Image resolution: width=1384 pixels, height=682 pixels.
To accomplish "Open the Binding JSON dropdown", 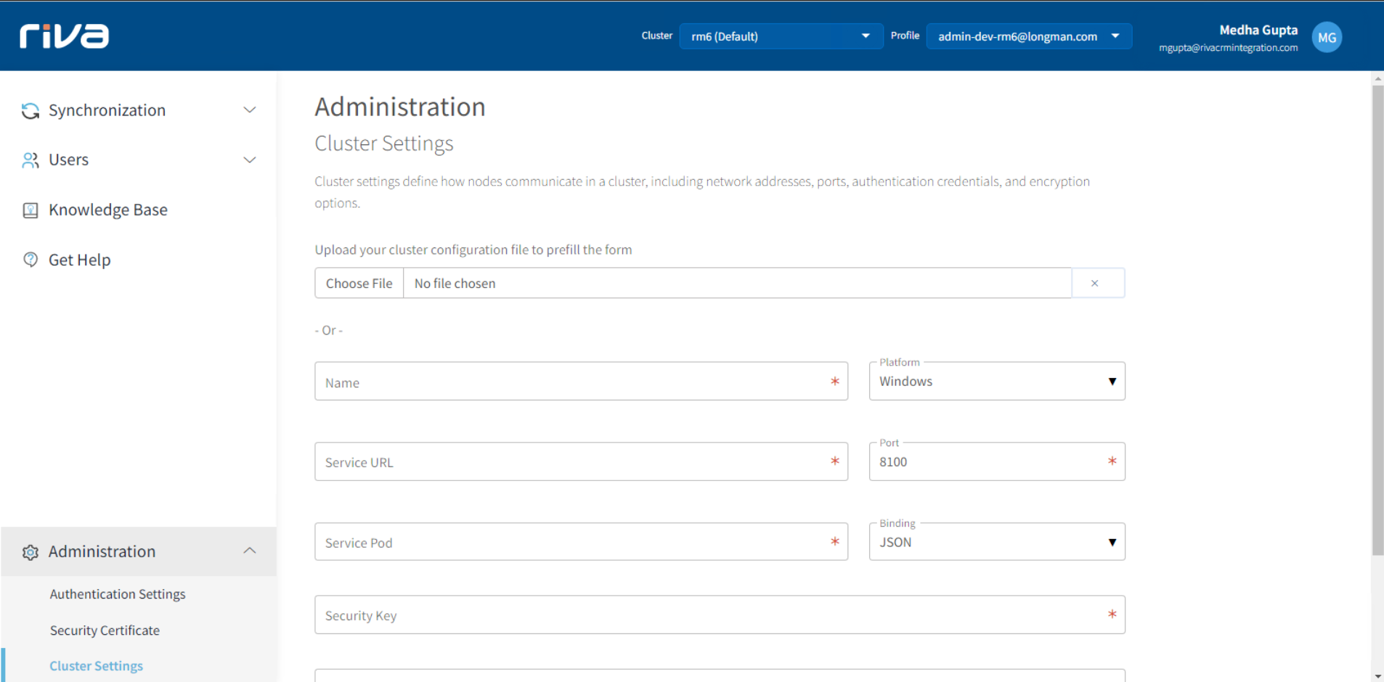I will [997, 542].
